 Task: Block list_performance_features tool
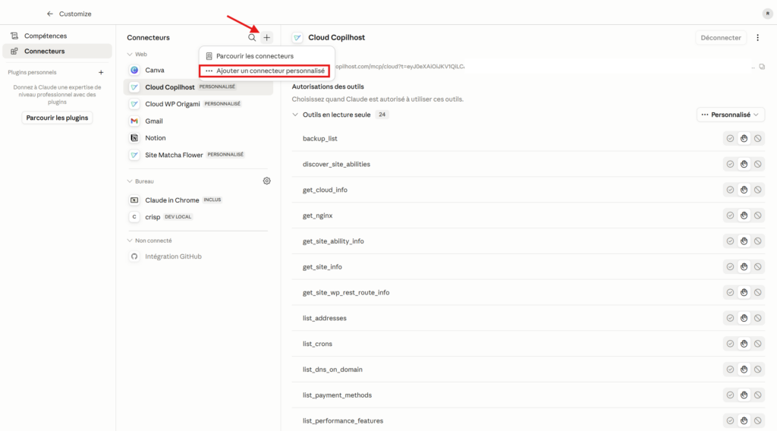[x=758, y=421]
